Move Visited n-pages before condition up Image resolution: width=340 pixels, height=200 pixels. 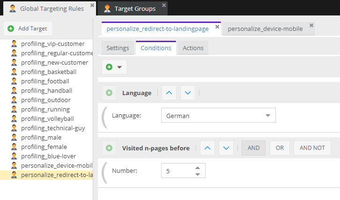207,148
